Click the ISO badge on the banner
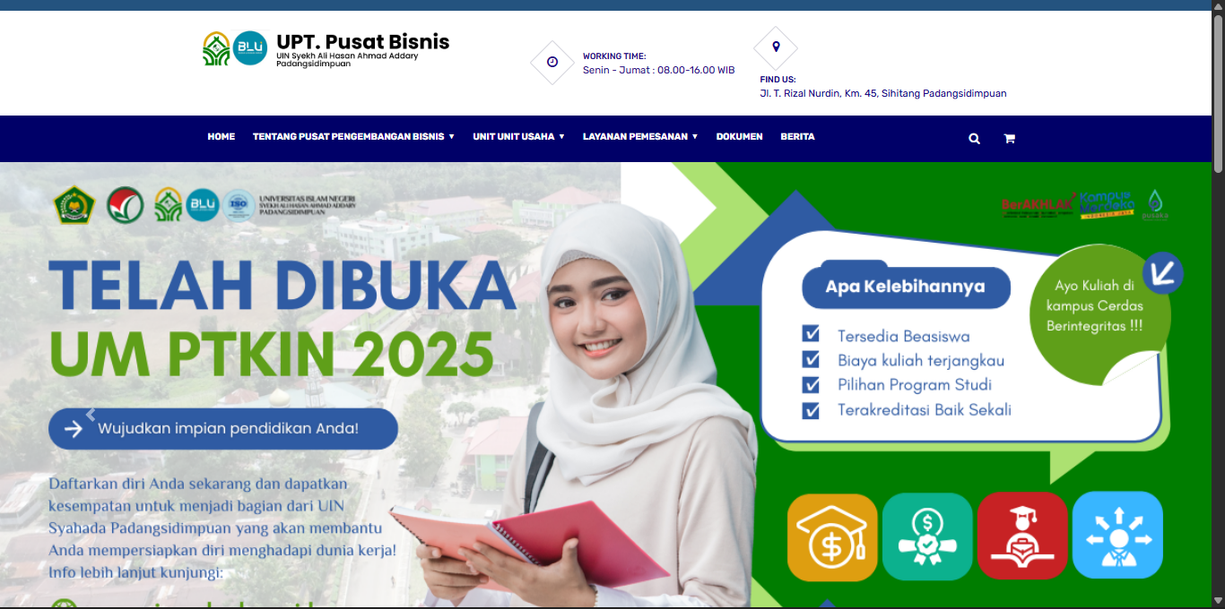The height and width of the screenshot is (609, 1225). [x=238, y=205]
